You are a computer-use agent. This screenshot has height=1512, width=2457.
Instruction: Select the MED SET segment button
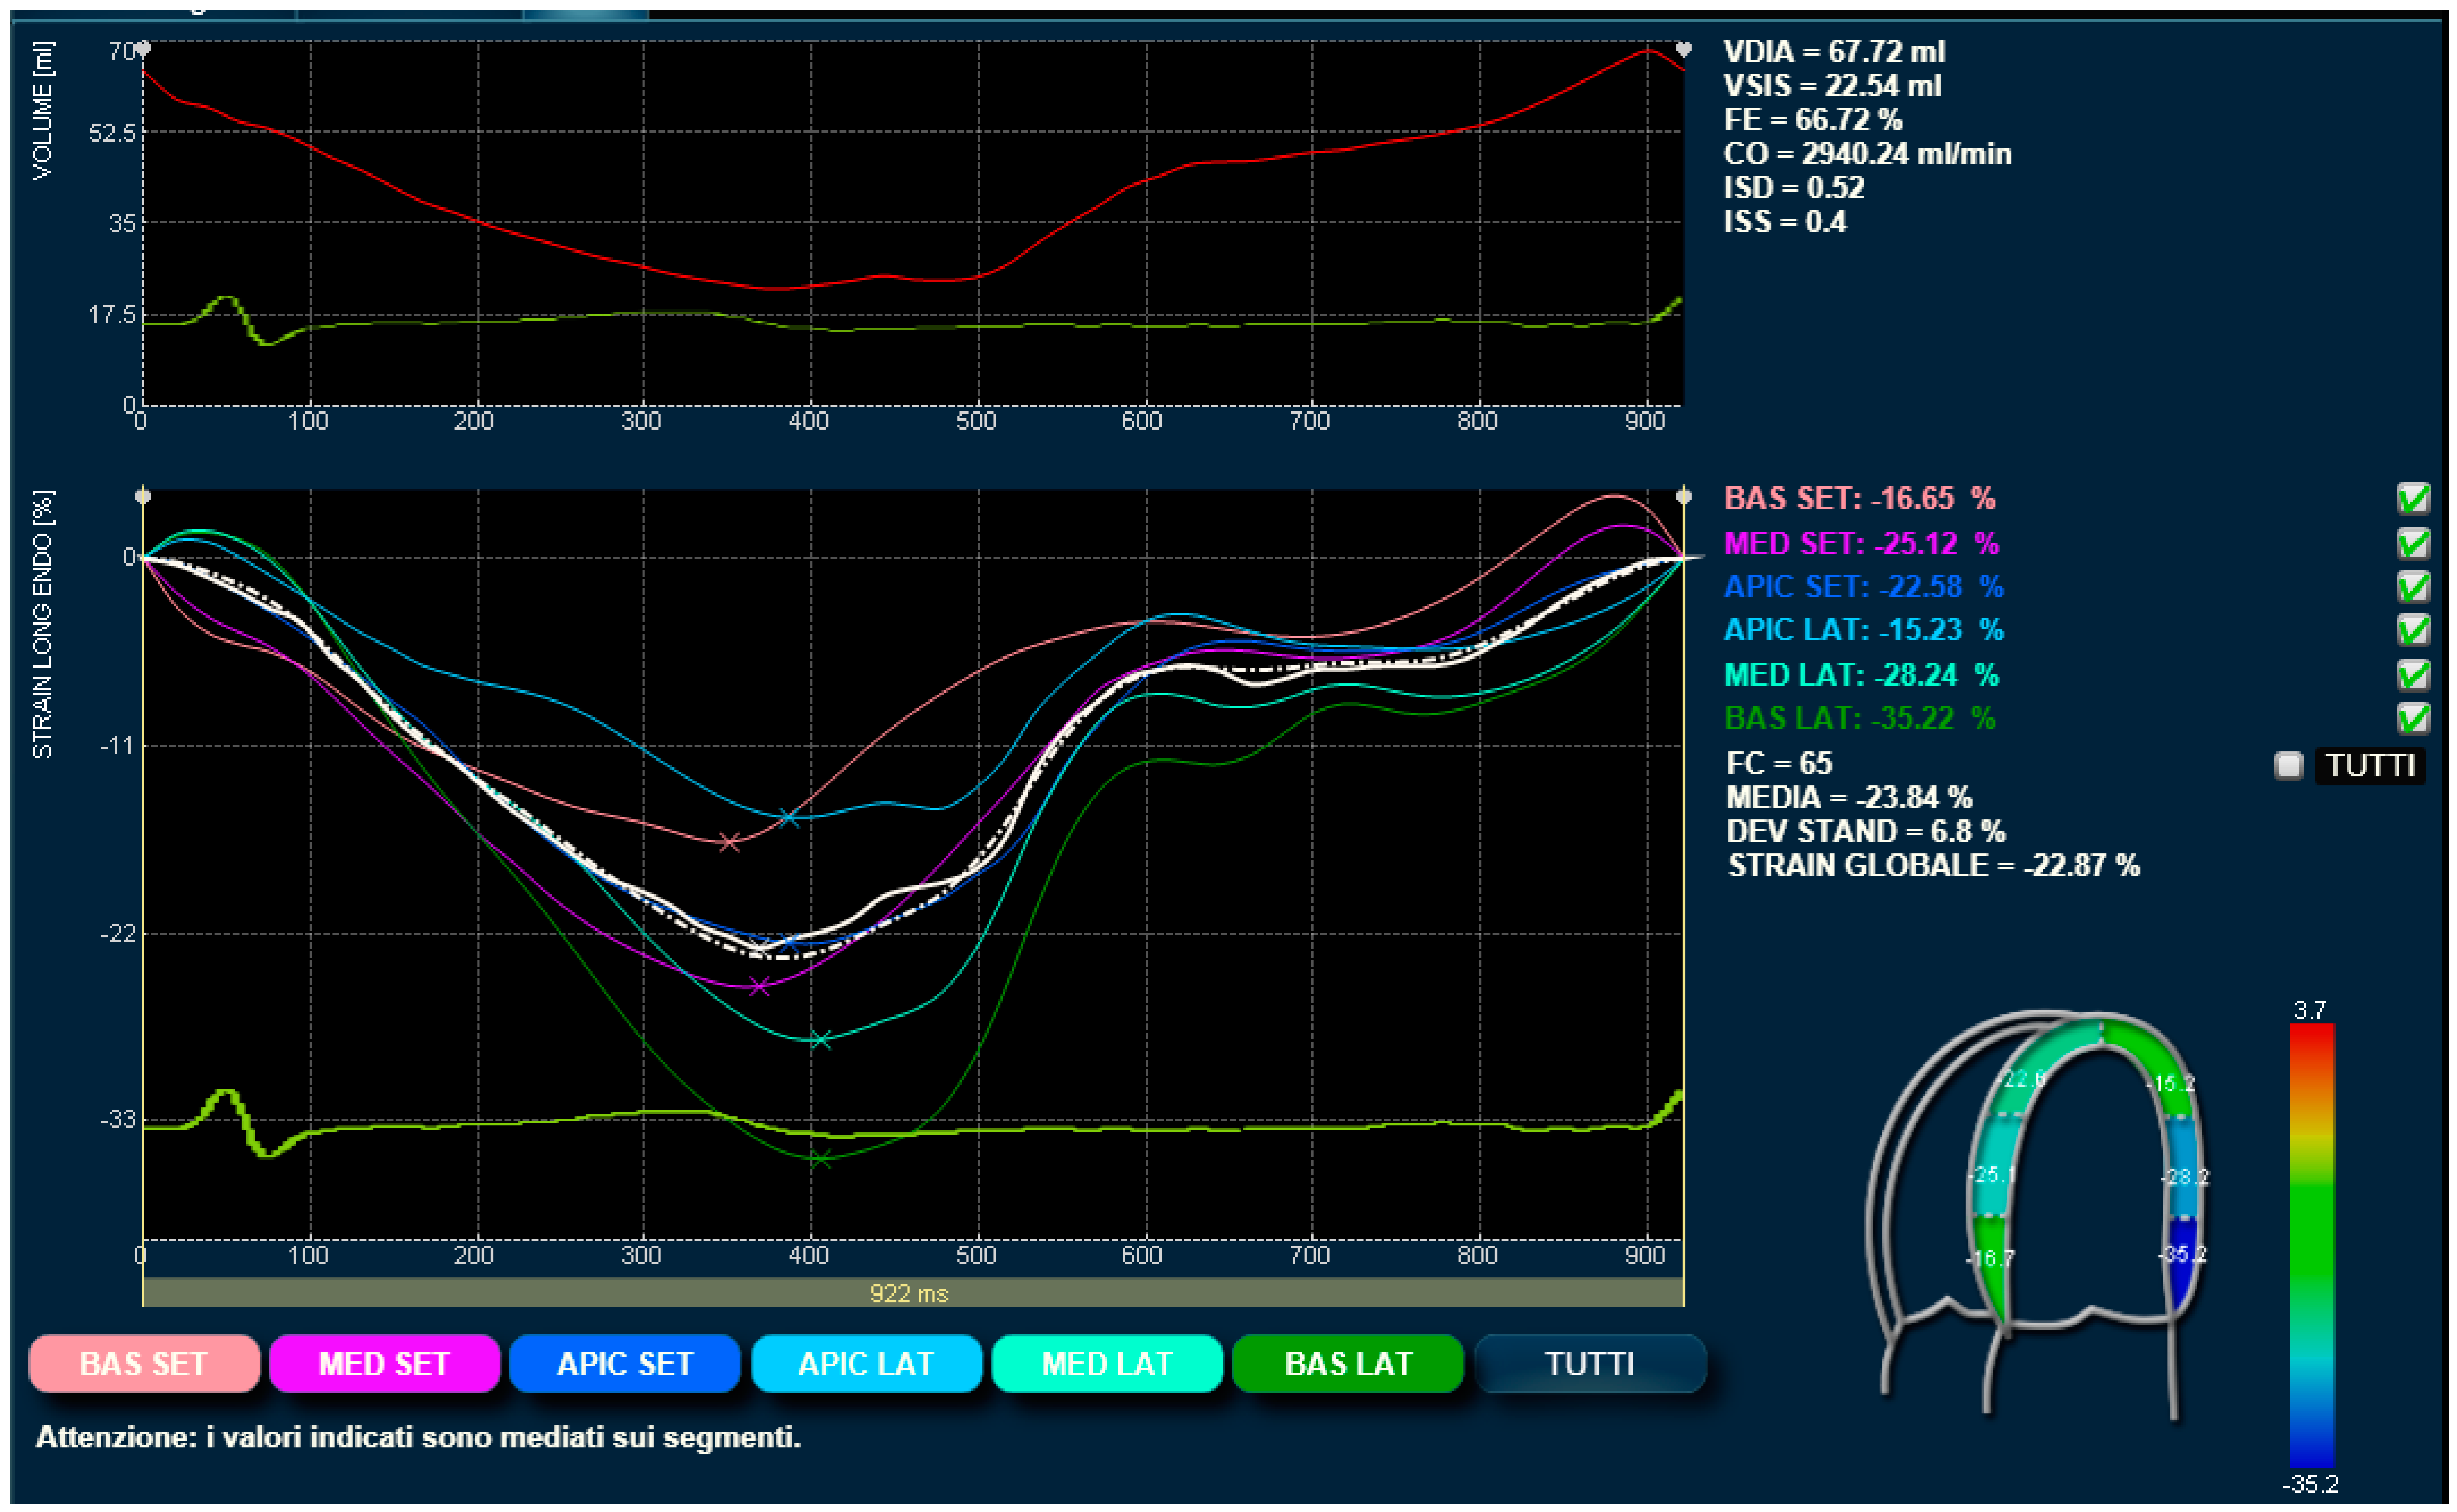[x=384, y=1364]
